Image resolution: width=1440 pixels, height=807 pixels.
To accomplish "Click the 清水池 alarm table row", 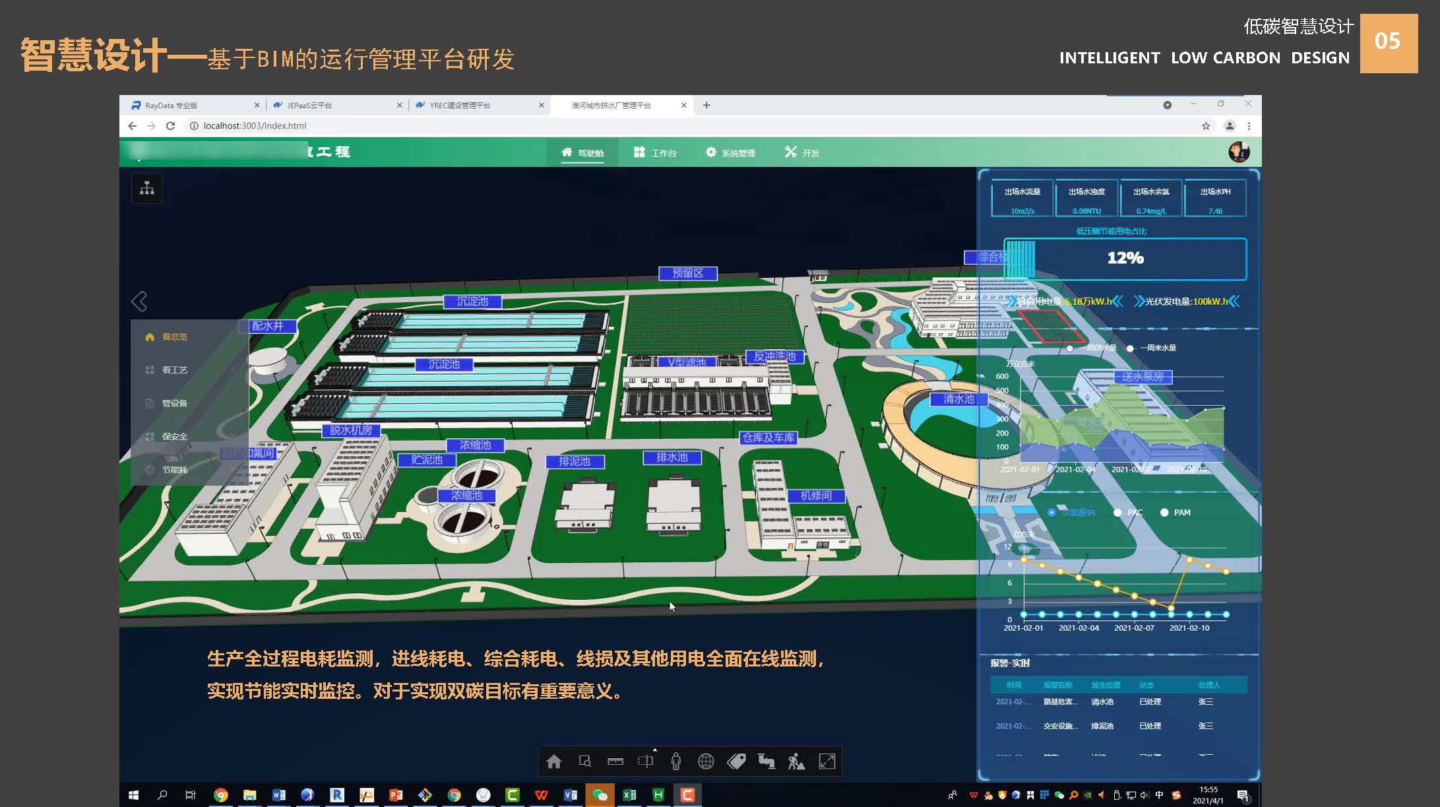I will (1118, 702).
